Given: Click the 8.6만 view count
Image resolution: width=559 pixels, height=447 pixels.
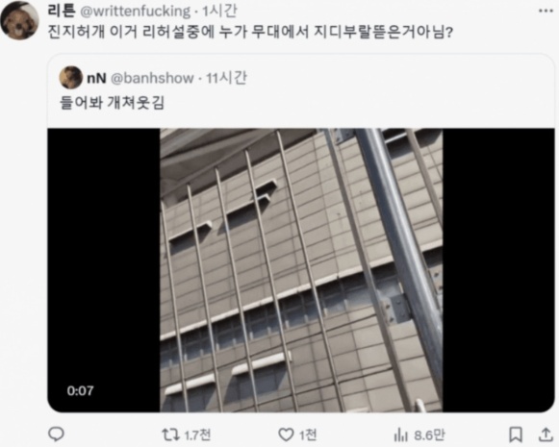Looking at the screenshot, I should pyautogui.click(x=429, y=435).
